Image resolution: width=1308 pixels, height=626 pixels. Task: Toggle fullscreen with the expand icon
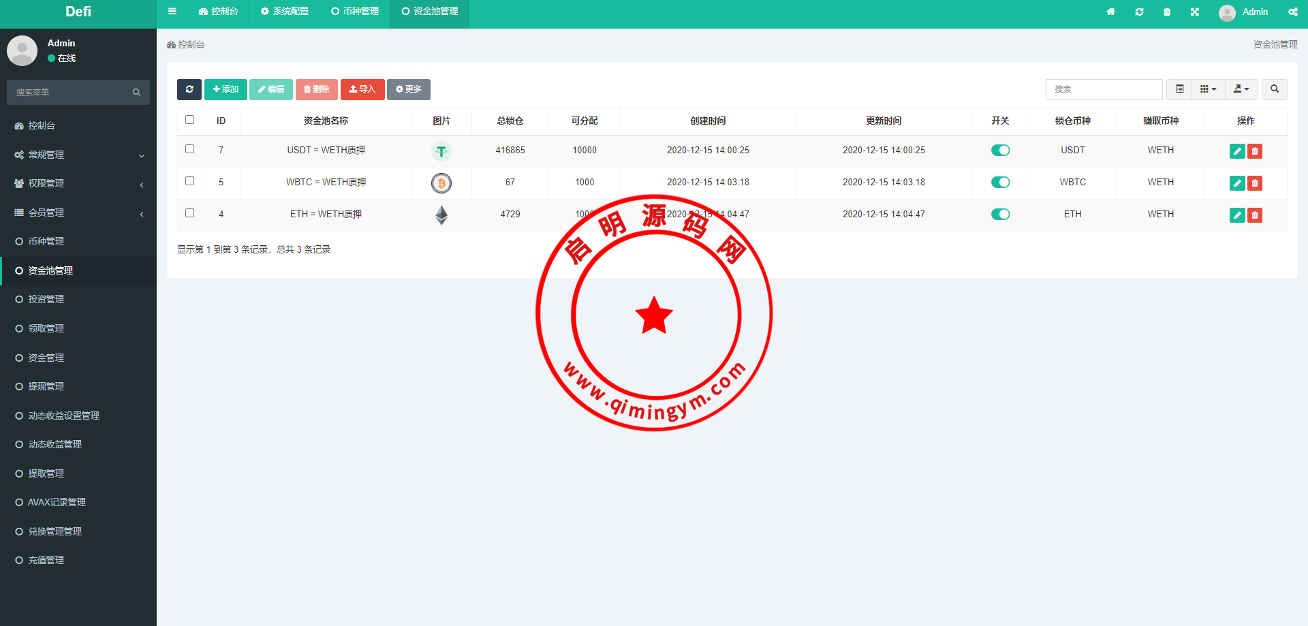pyautogui.click(x=1194, y=12)
